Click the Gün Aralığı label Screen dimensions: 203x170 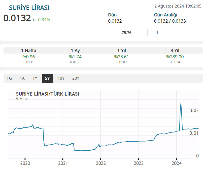pyautogui.click(x=165, y=15)
